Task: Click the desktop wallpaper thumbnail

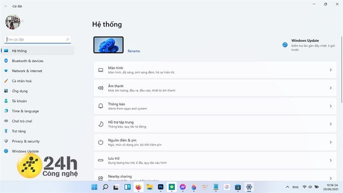Action: pyautogui.click(x=108, y=45)
